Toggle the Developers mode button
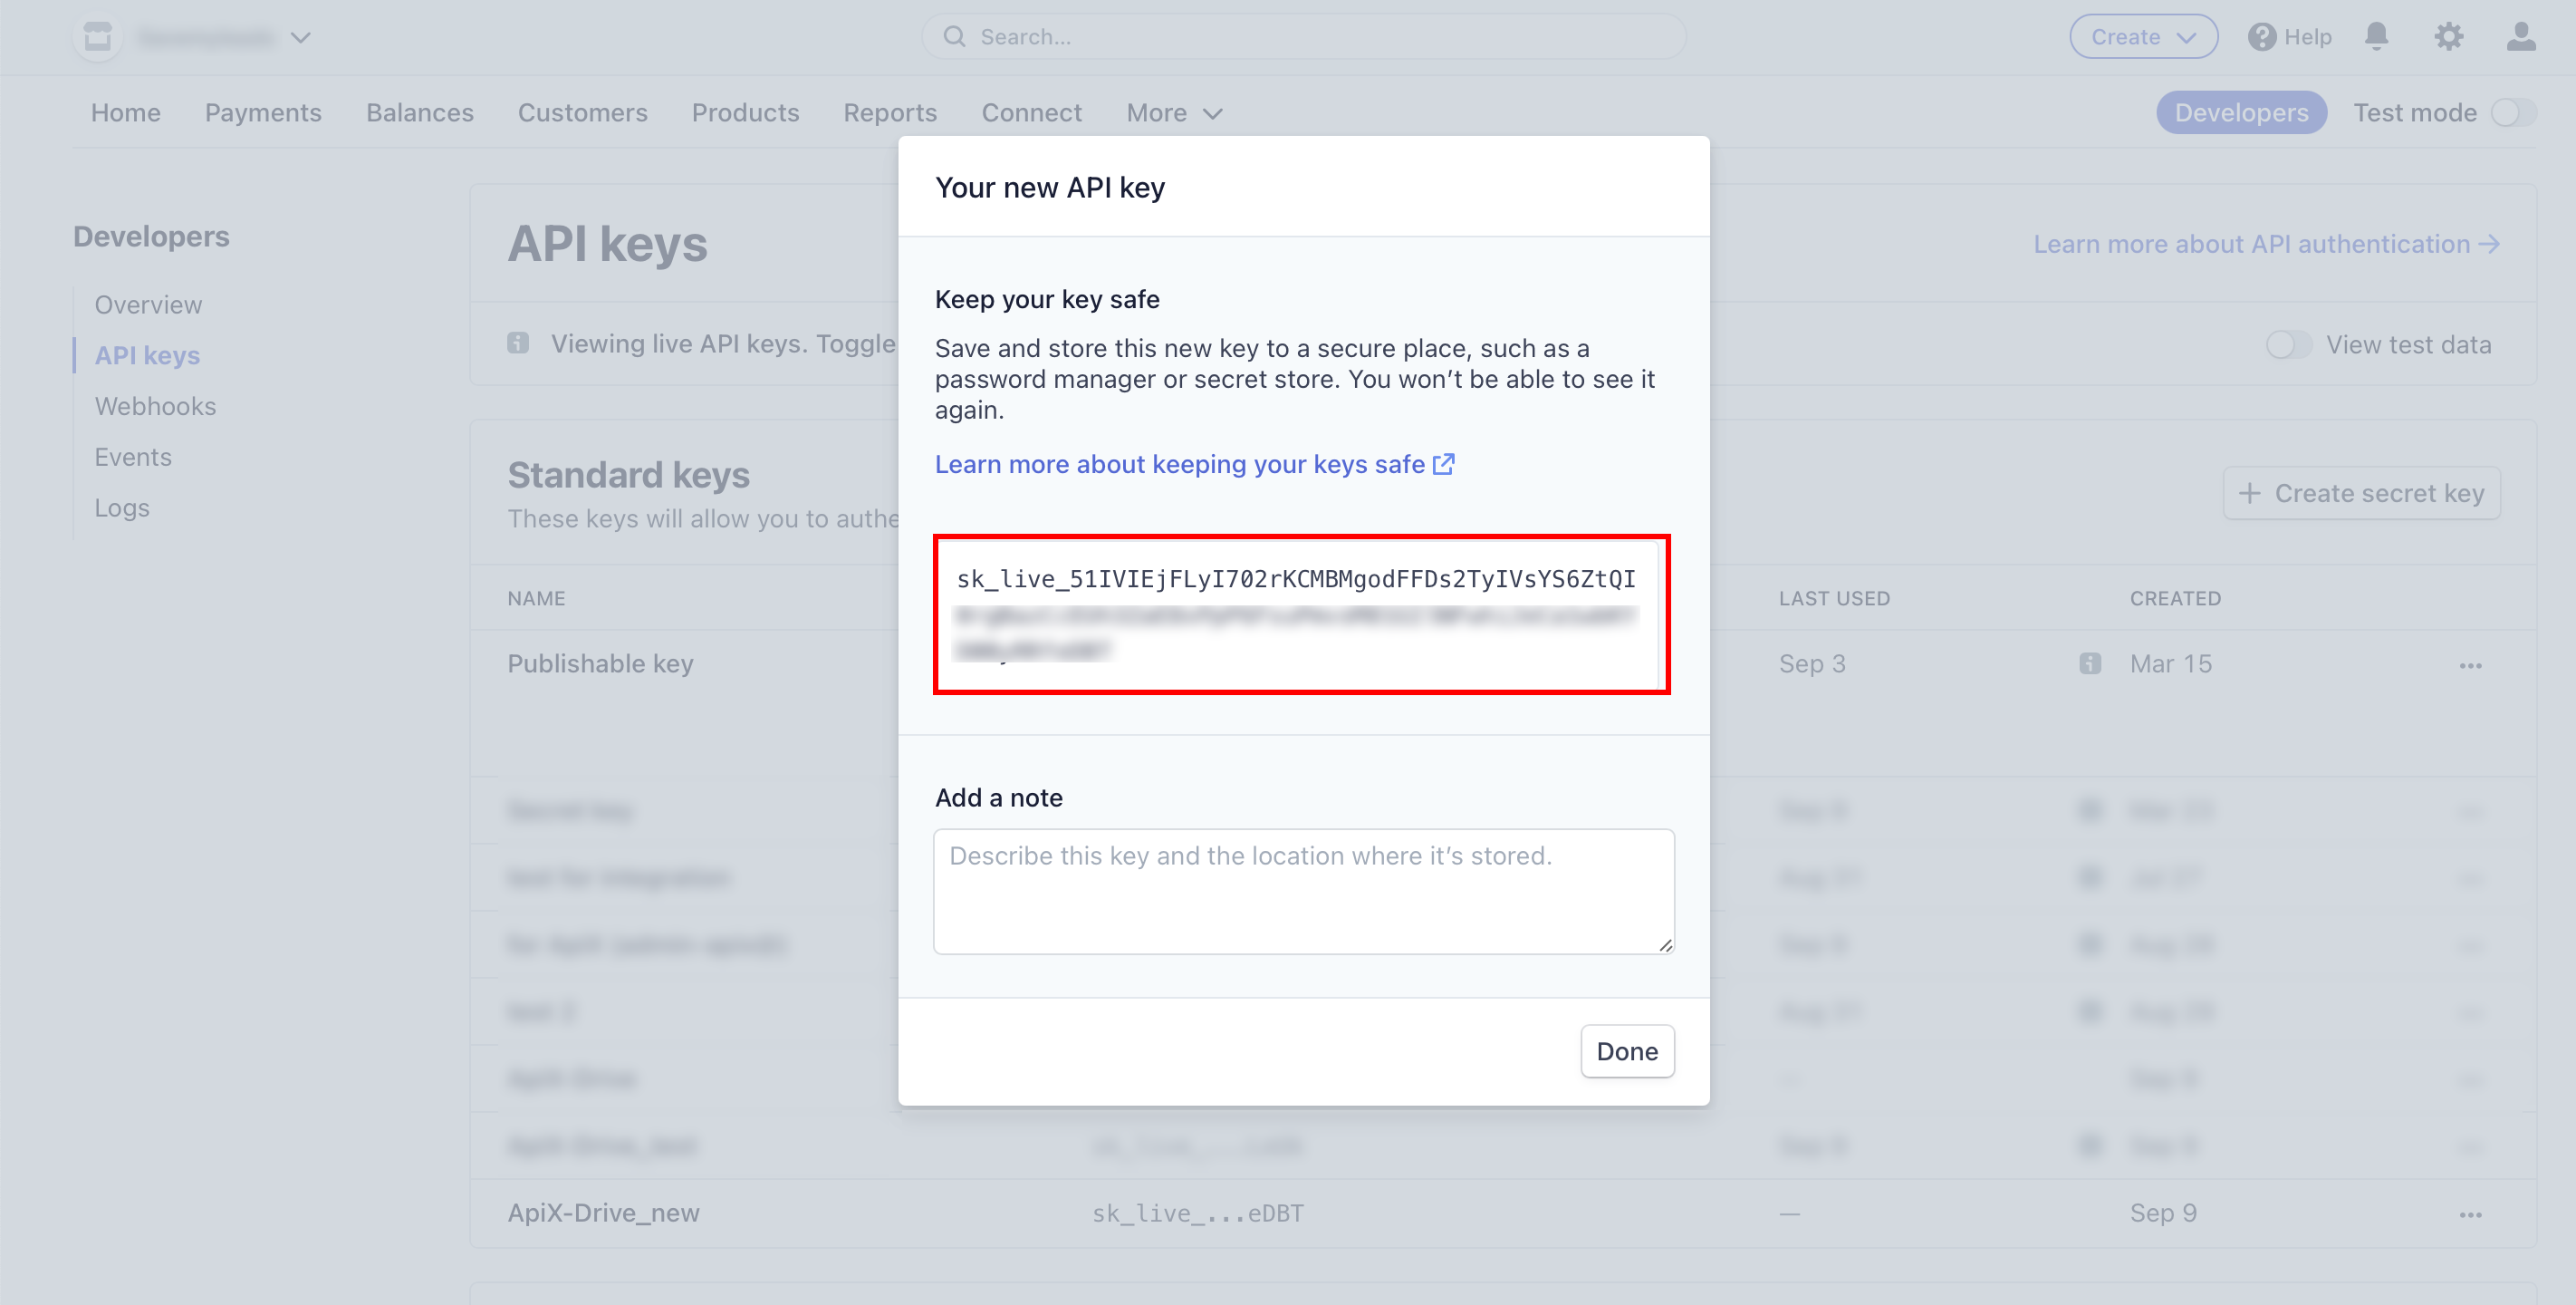 [2242, 111]
